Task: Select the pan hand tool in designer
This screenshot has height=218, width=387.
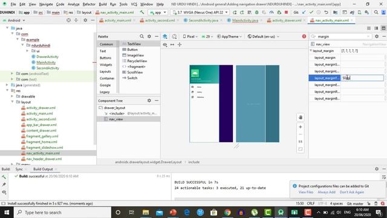Action: point(301,117)
